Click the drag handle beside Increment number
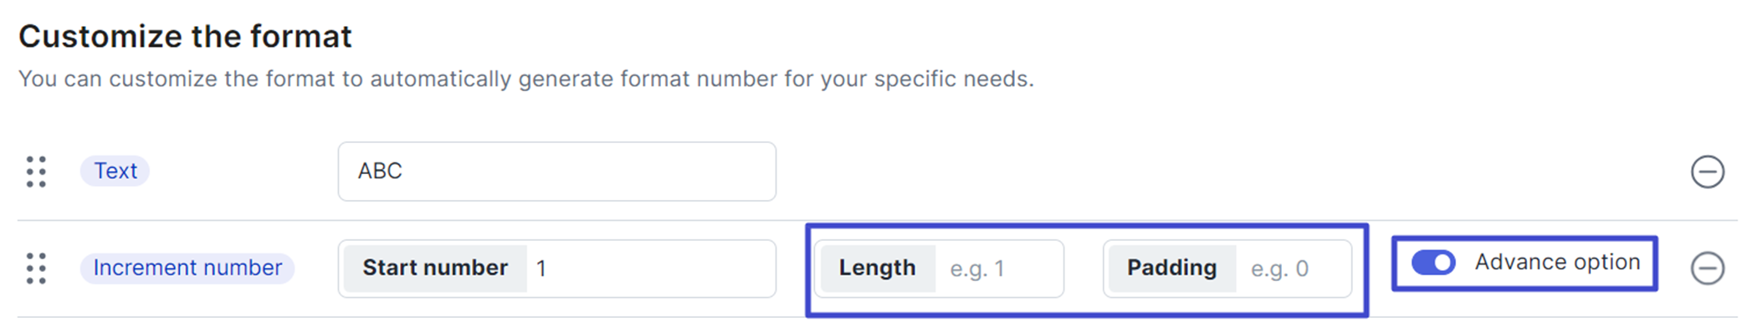The height and width of the screenshot is (328, 1753). click(x=36, y=269)
